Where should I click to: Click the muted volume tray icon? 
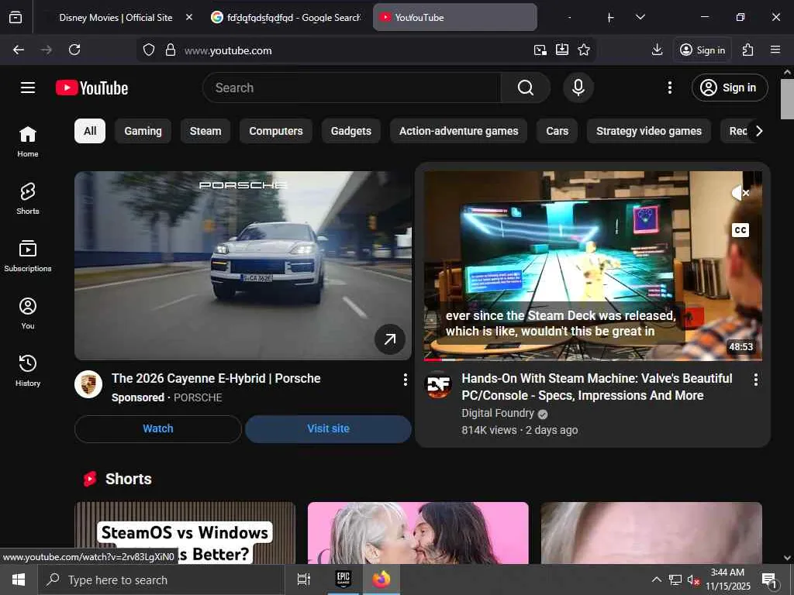693,580
